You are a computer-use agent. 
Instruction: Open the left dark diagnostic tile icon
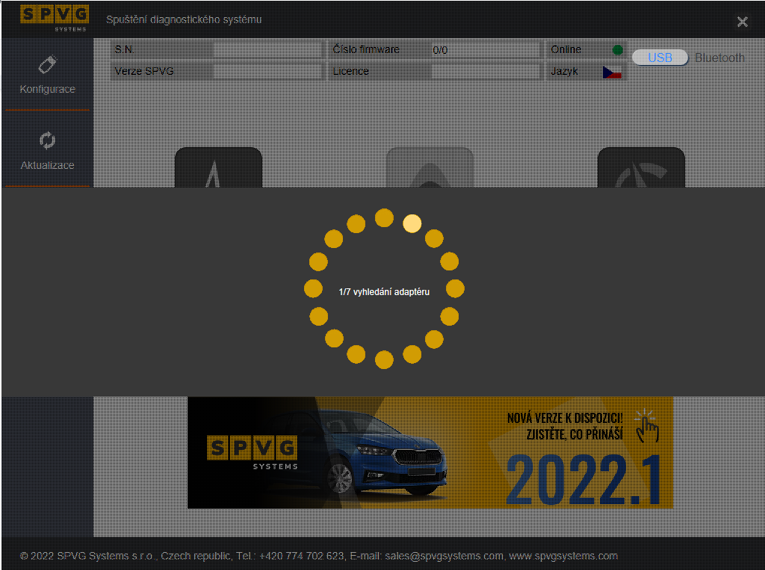coord(219,167)
